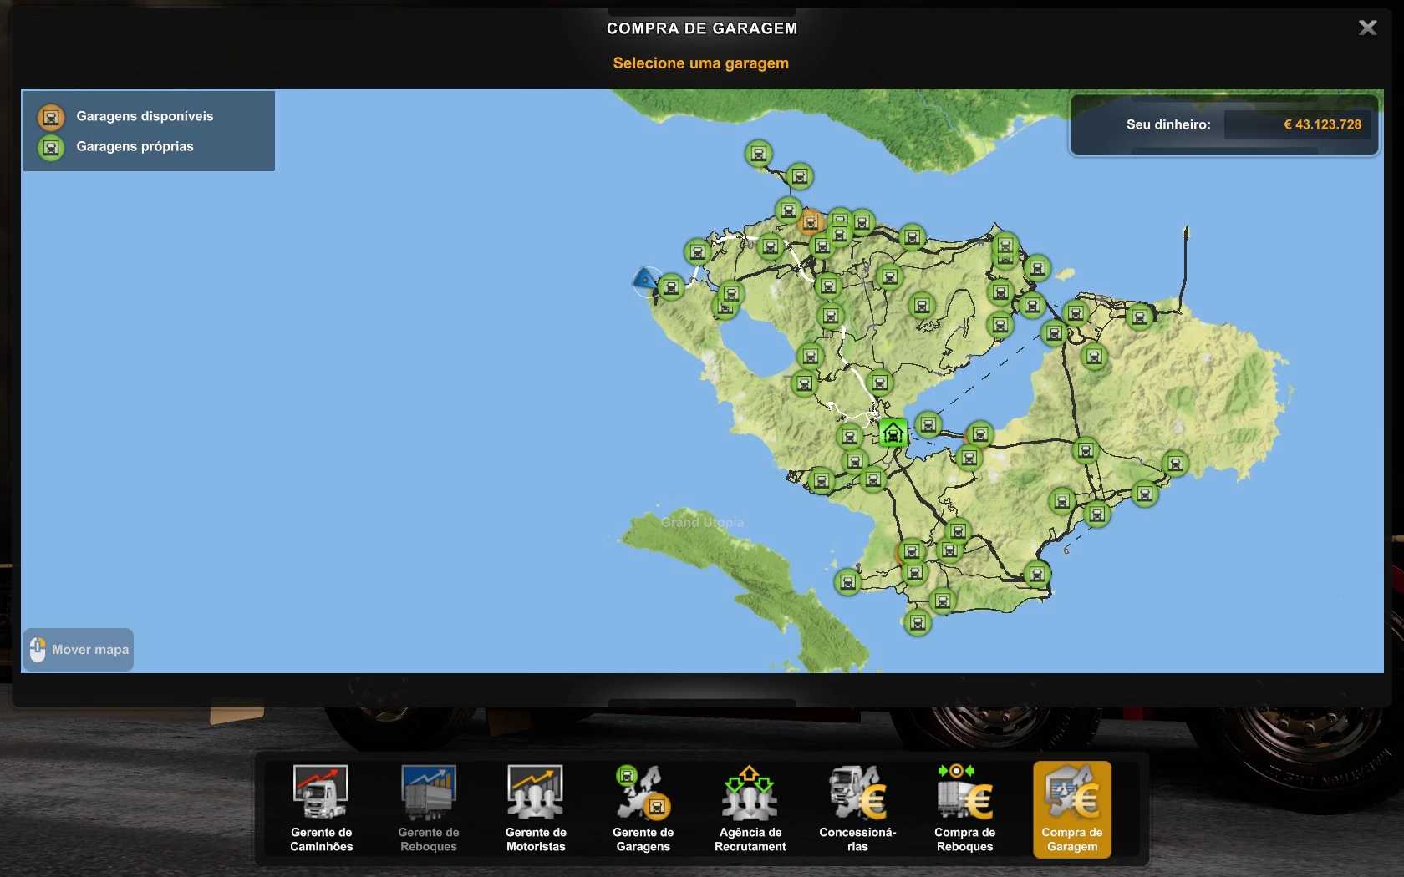Select the highlighted Compra de Garagem tab
1404x877 pixels.
(1071, 808)
